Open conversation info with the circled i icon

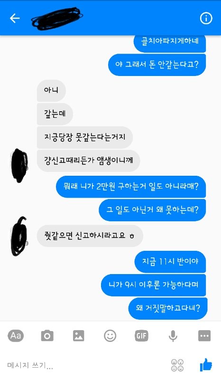coord(206,18)
